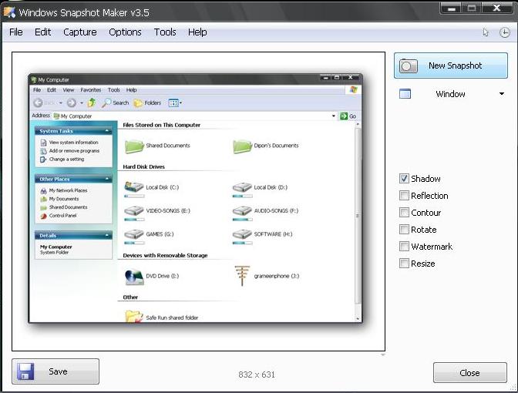Open the Window capture mode dropdown
Screen dimensions: 518x393
[502, 94]
